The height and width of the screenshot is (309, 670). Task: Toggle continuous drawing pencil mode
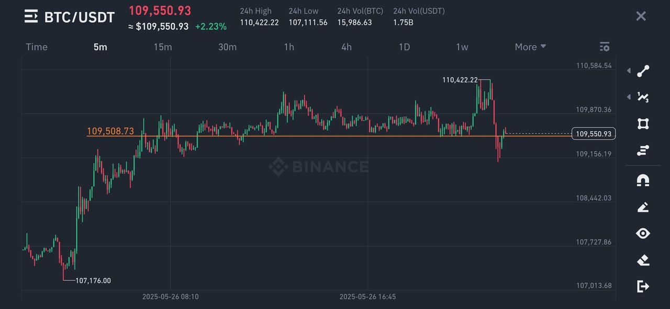coord(643,207)
